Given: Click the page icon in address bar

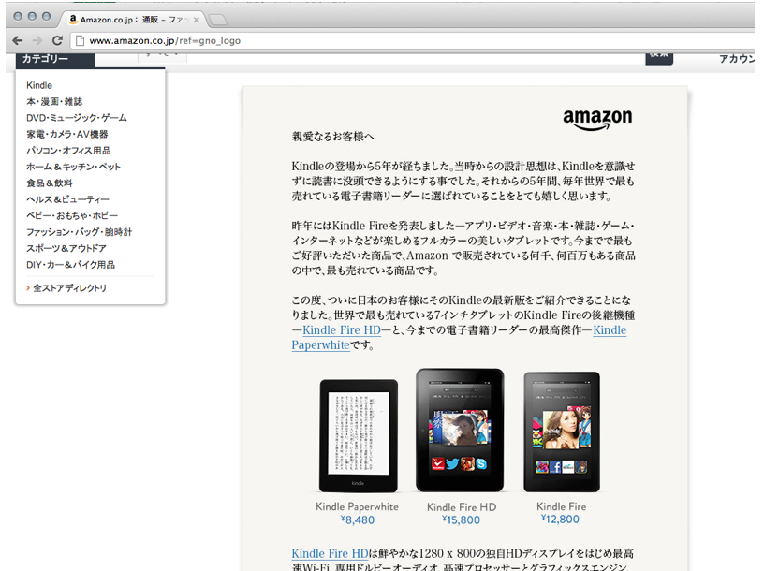Looking at the screenshot, I should click(80, 40).
